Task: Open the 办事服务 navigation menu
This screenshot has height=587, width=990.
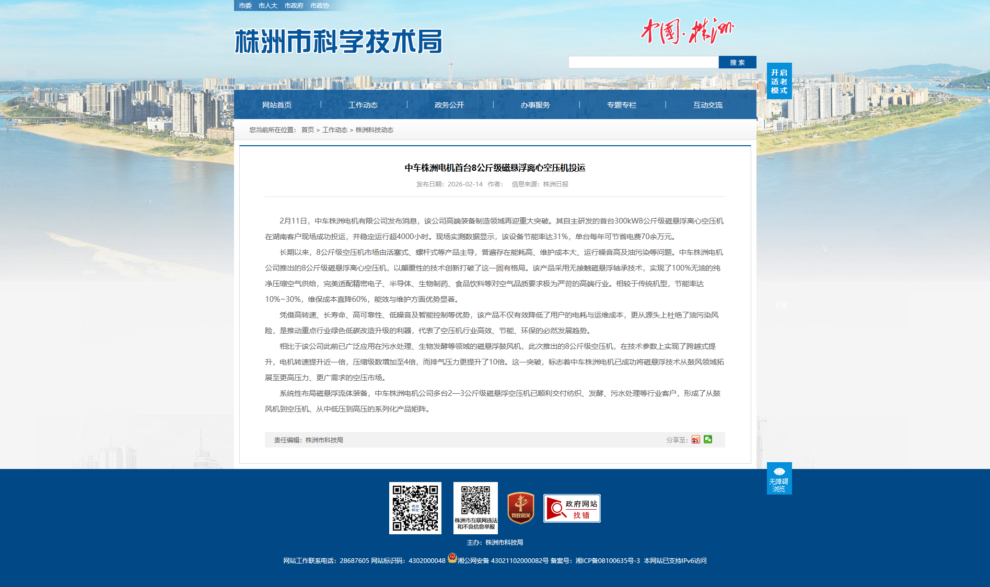Action: click(535, 105)
